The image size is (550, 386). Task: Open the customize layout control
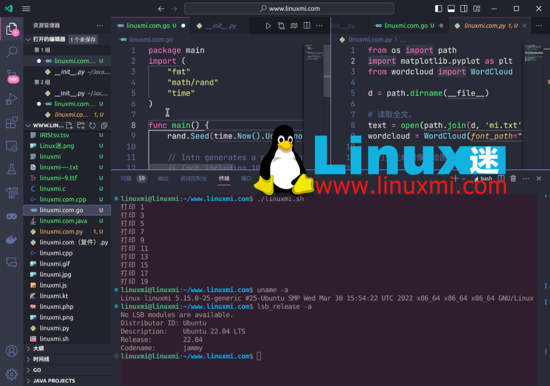[477, 9]
